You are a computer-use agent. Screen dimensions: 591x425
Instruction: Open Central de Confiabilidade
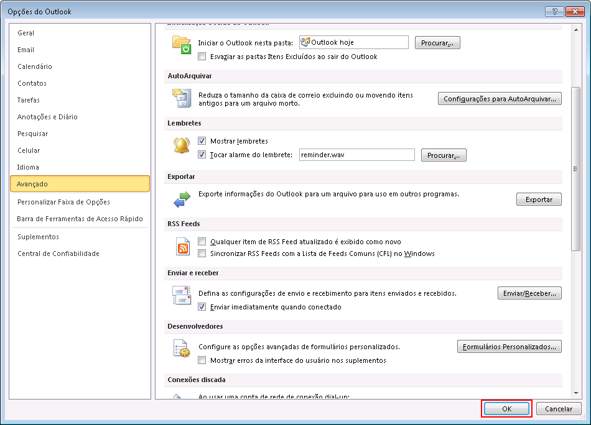[80, 254]
